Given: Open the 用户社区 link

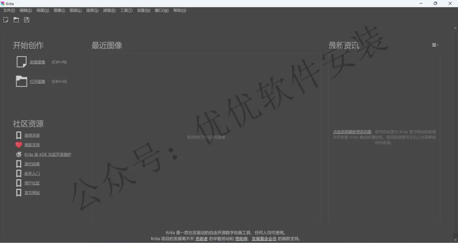Looking at the screenshot, I should (32, 183).
